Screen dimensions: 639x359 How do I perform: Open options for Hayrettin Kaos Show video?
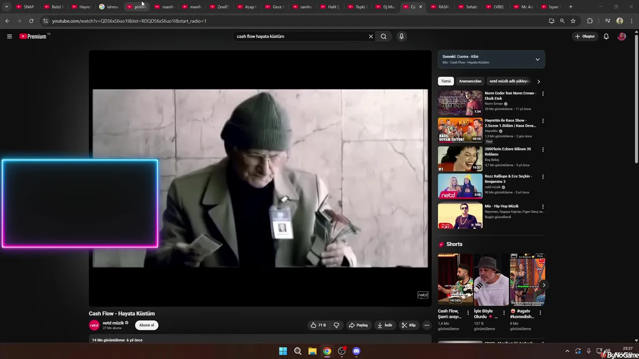[x=543, y=121]
